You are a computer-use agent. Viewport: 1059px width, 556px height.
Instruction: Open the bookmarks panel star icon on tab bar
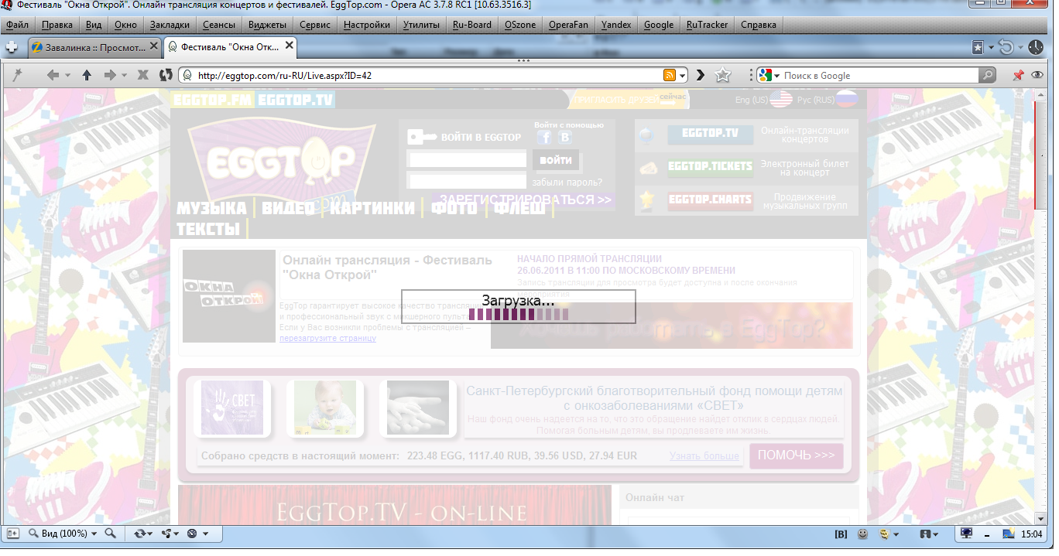click(x=978, y=47)
